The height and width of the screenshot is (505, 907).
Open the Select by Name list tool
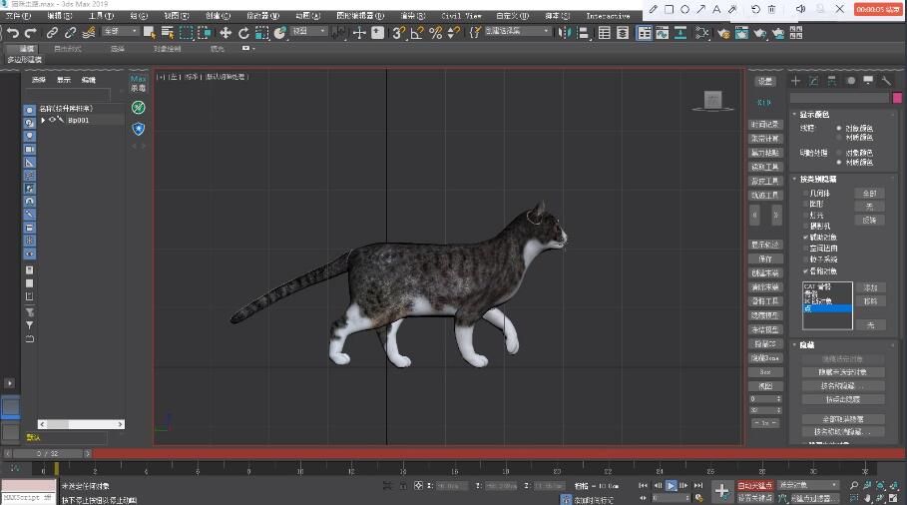tap(168, 33)
